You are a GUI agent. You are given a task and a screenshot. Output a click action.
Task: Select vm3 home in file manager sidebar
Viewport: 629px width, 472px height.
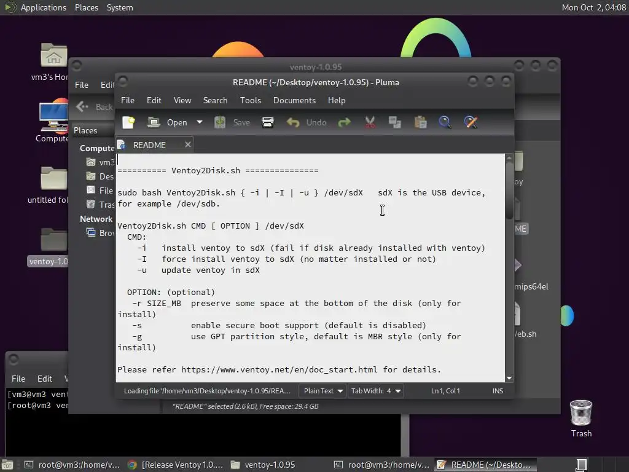tap(100, 162)
